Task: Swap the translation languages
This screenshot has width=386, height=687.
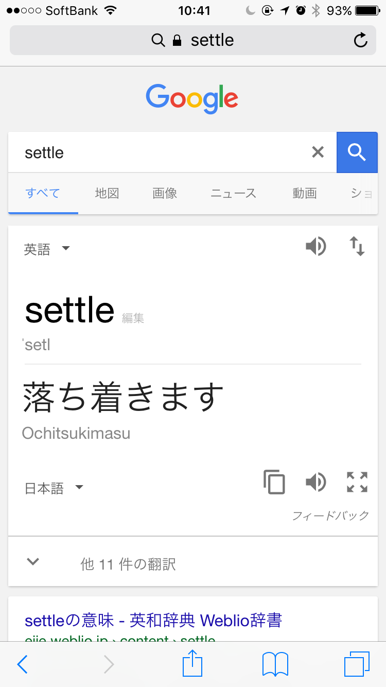Action: click(x=357, y=247)
